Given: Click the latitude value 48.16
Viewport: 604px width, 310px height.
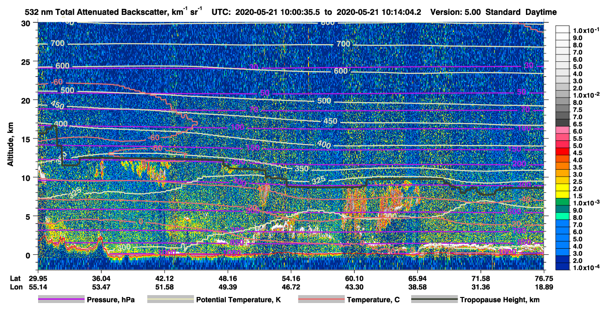Looking at the screenshot, I should point(228,278).
